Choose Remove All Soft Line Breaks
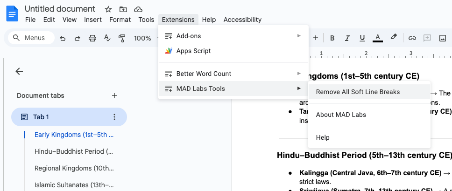Viewport: 452px width, 191px height. (369, 92)
